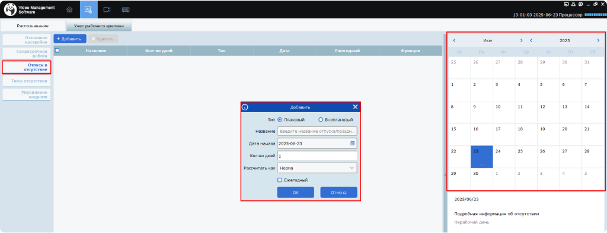
Task: Click the Дата начала date field
Action: [317, 143]
